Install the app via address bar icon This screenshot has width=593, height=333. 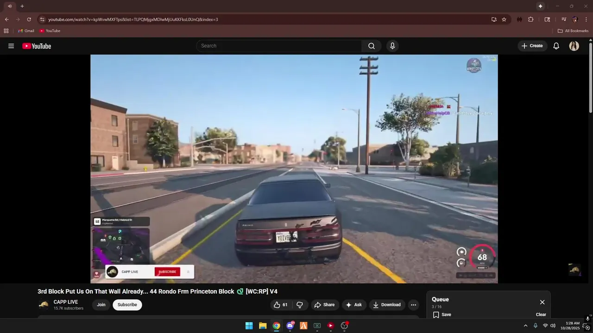494,19
